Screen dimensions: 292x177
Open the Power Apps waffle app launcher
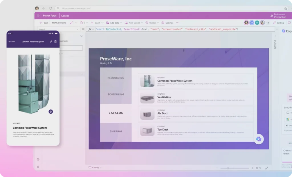38,16
